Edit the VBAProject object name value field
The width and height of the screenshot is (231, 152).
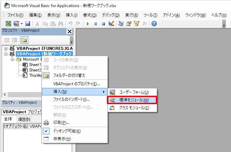[x=35, y=126]
